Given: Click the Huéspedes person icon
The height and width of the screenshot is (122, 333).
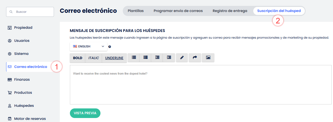Looking at the screenshot, I should pyautogui.click(x=10, y=106).
